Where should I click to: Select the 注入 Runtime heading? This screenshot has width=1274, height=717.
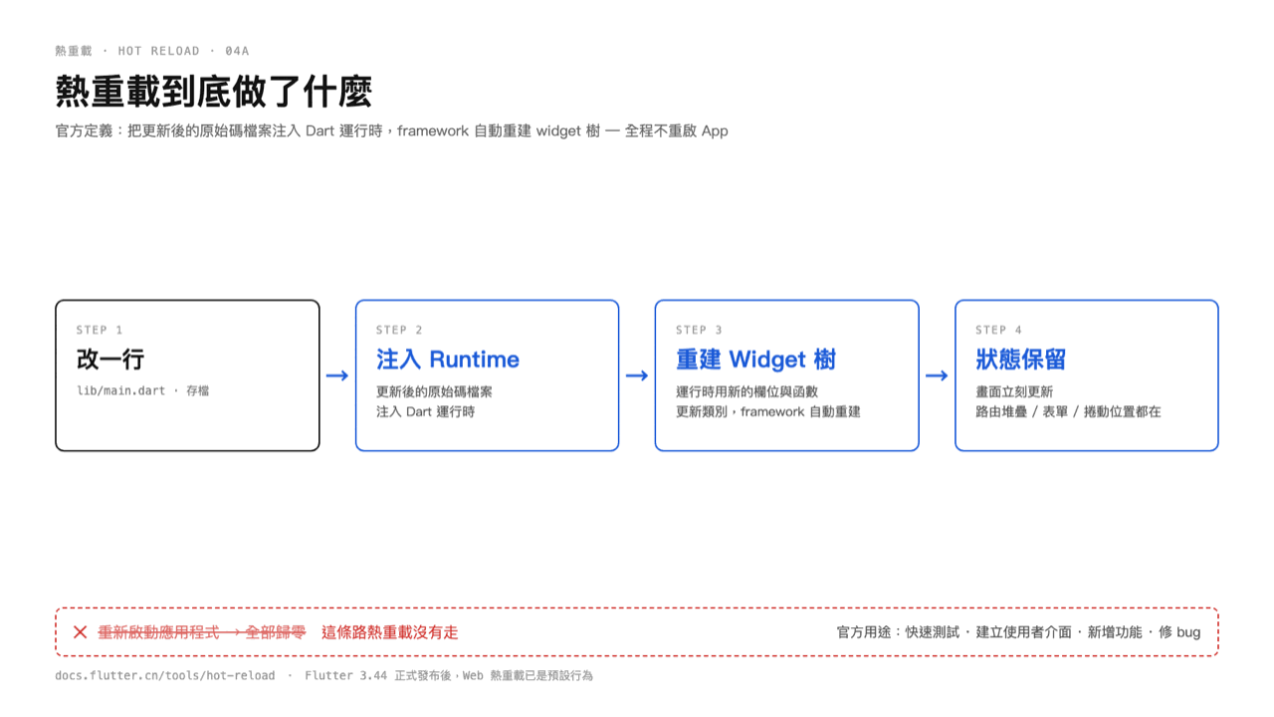click(448, 359)
